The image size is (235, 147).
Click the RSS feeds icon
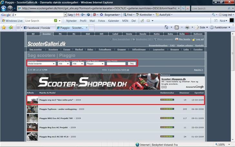coord(177,28)
